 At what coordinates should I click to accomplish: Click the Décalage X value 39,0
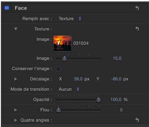point(78,79)
